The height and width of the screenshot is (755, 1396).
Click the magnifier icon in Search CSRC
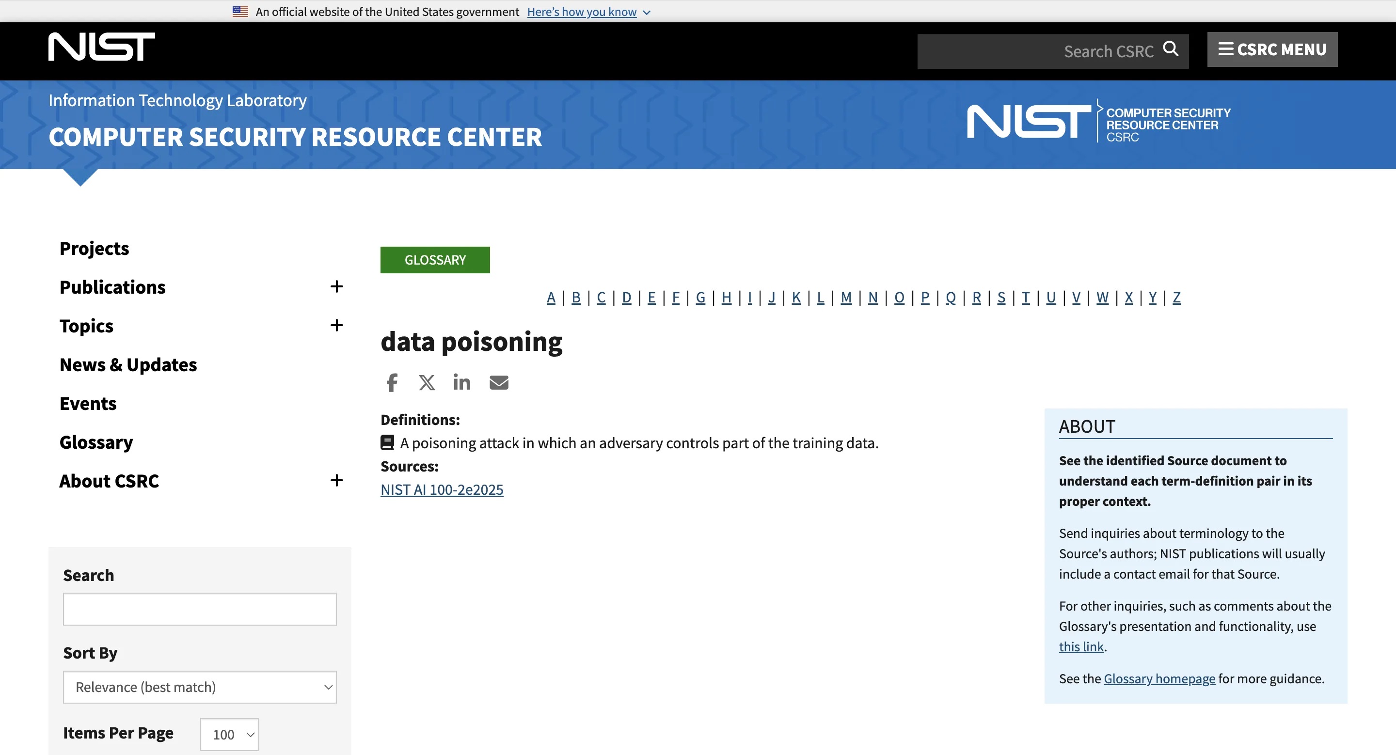click(x=1171, y=49)
